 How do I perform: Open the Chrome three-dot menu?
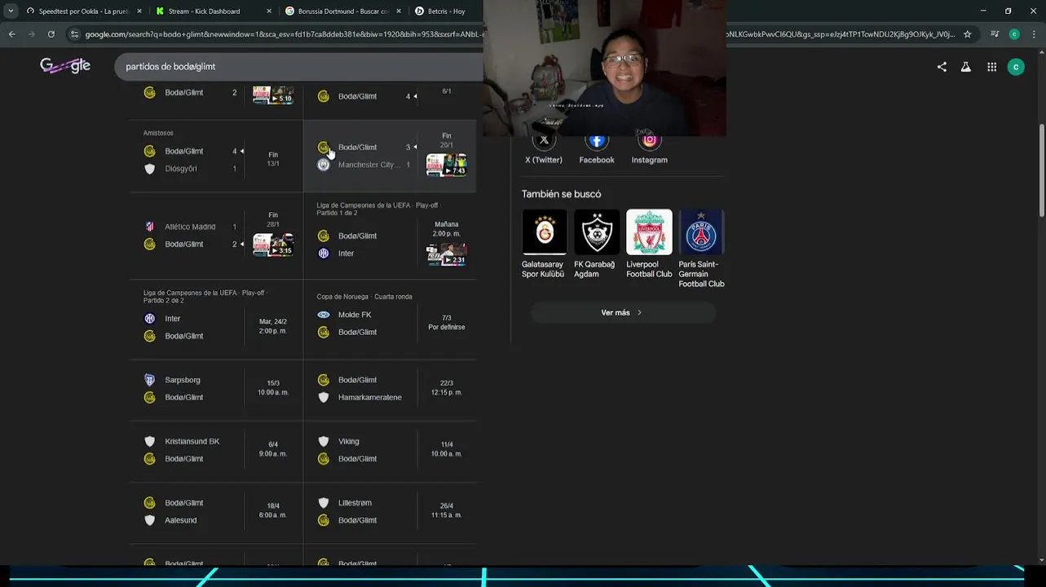click(x=1033, y=34)
